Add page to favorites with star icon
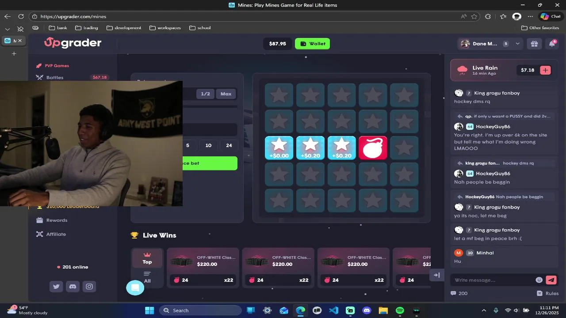This screenshot has height=318, width=566. pos(474,16)
